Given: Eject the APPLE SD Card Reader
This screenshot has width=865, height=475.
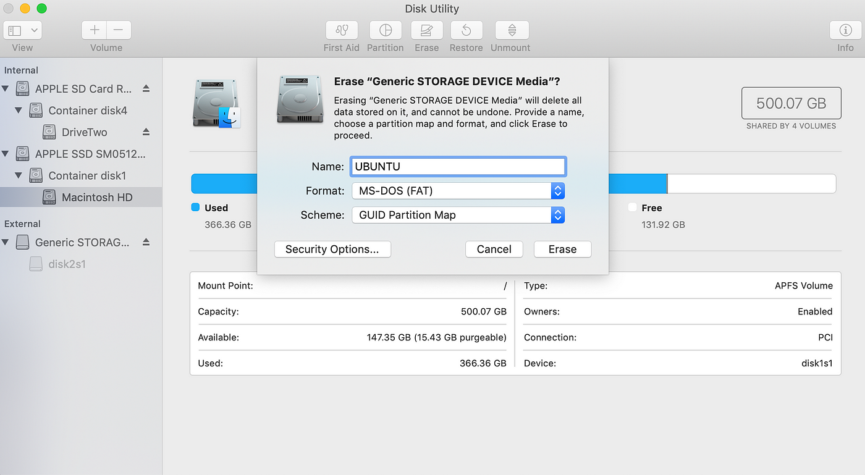Looking at the screenshot, I should click(x=146, y=89).
